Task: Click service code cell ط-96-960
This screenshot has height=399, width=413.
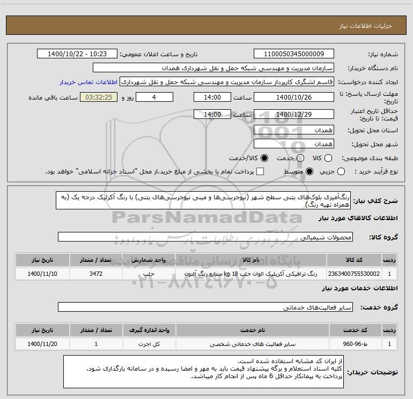Action: click(x=355, y=344)
